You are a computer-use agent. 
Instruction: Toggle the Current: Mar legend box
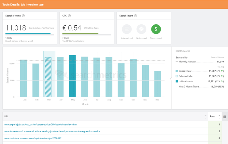coord(177,71)
